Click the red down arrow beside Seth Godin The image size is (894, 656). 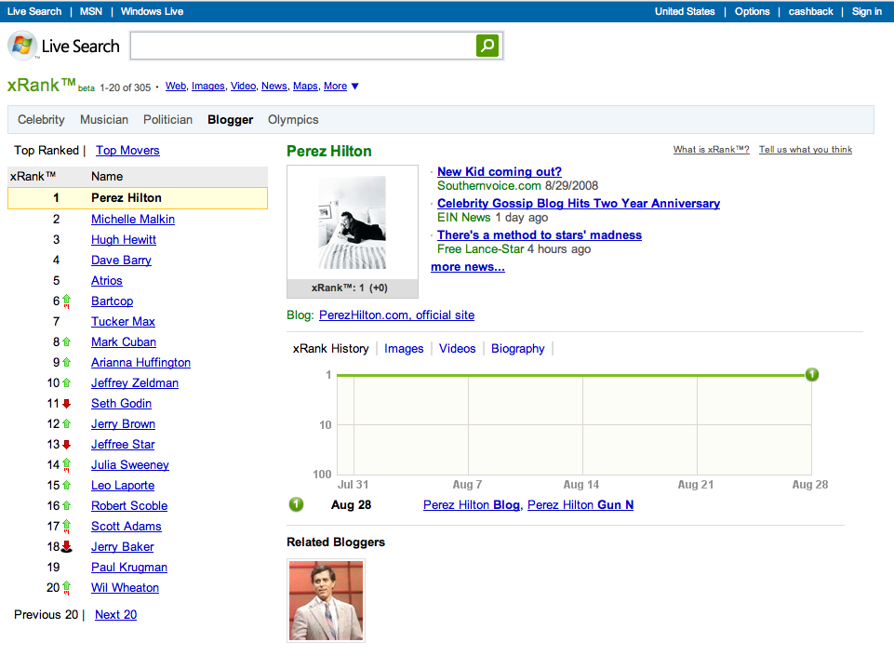click(x=66, y=404)
